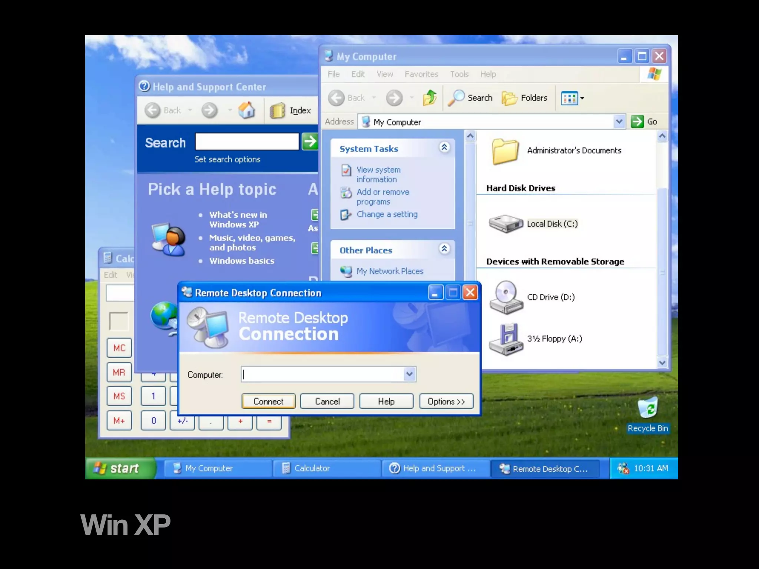Click the Connect button

268,401
